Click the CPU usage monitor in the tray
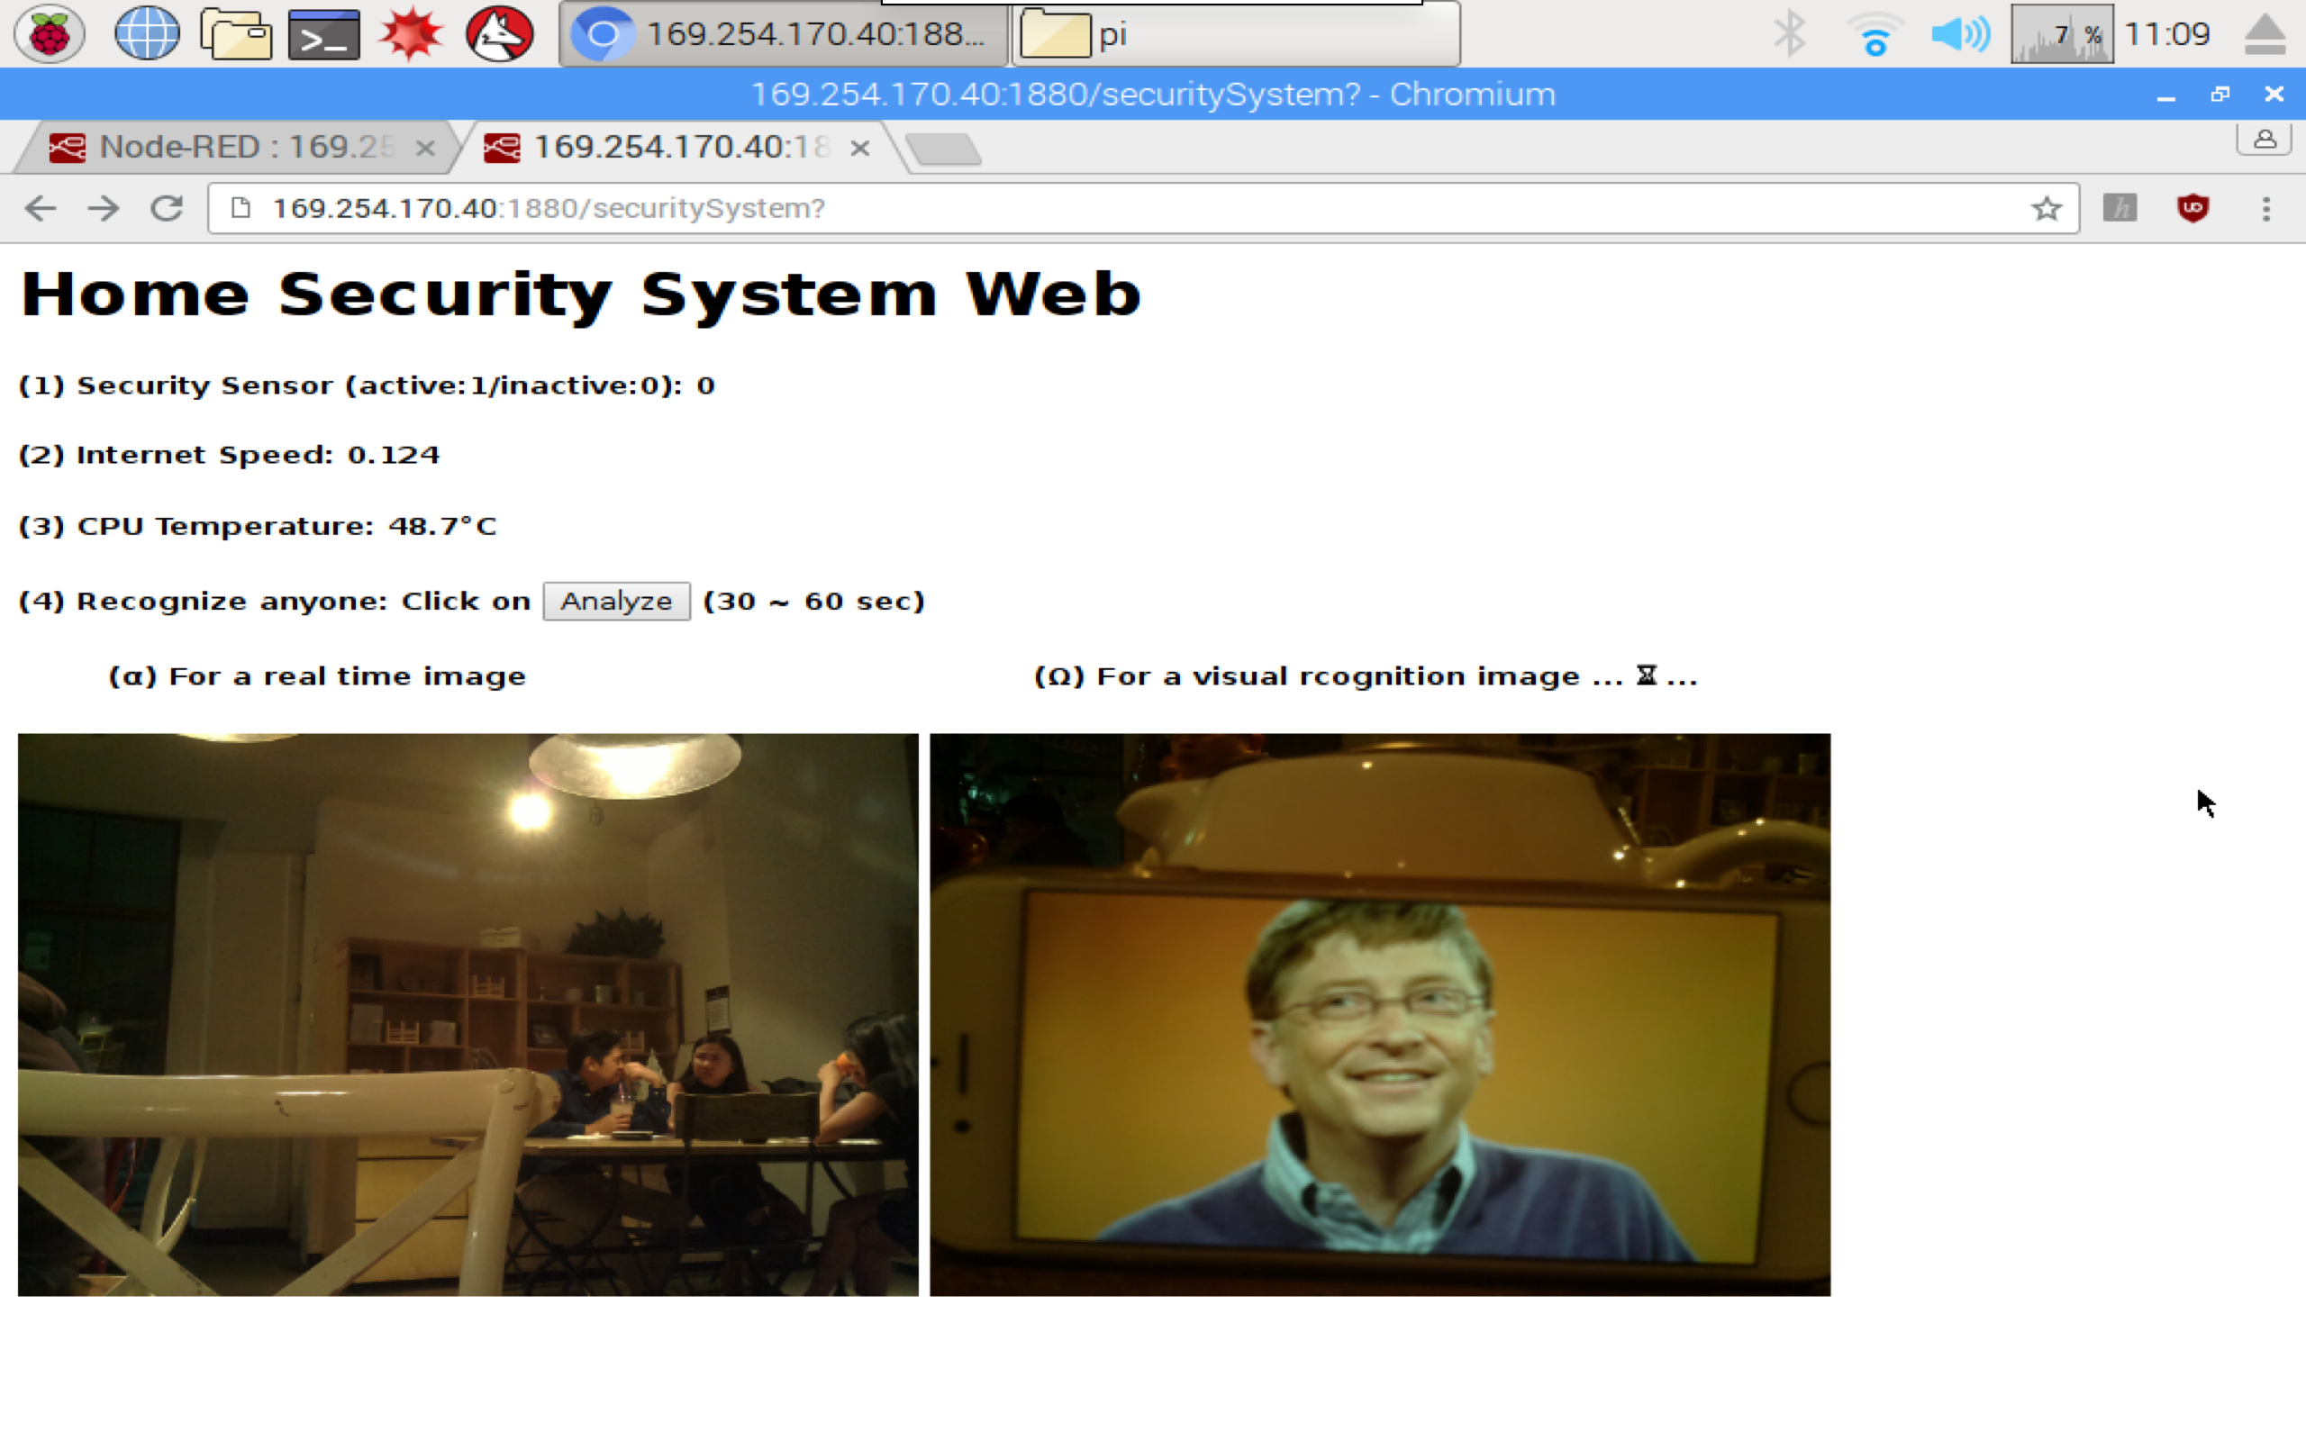The width and height of the screenshot is (2306, 1441). click(x=2039, y=33)
